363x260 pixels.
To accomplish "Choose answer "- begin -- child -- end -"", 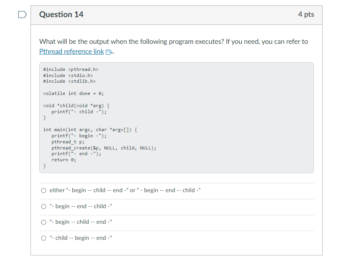I will [x=43, y=222].
